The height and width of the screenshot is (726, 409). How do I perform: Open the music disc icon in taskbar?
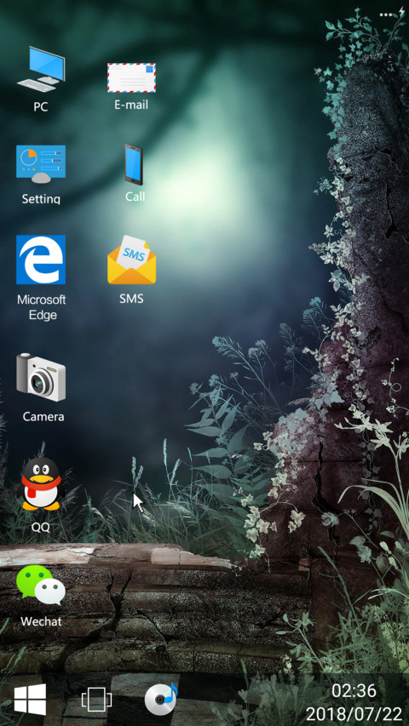pos(161,698)
